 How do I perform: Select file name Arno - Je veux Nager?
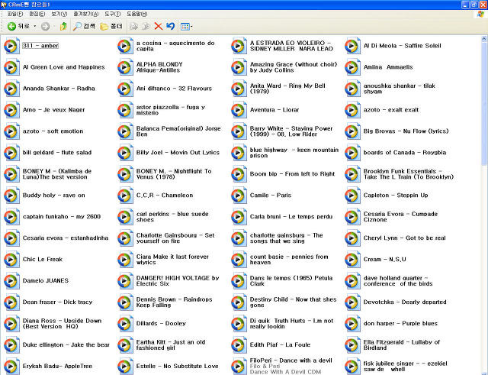[53, 110]
